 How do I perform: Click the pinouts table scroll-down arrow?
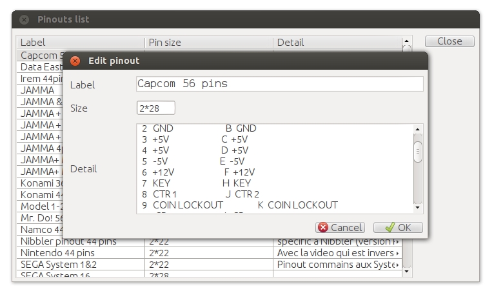(407, 272)
